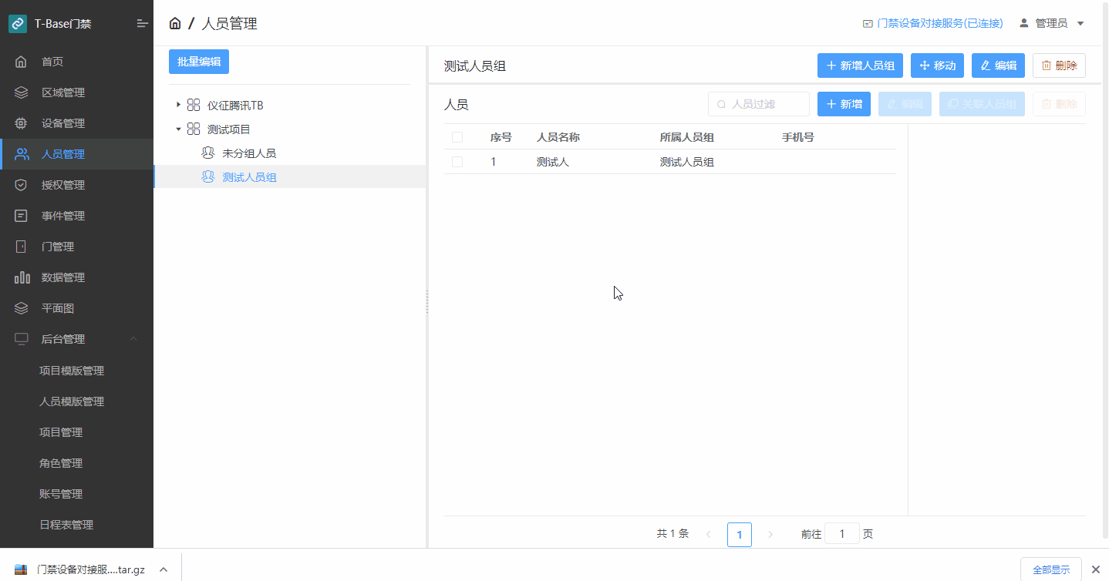Collapse the sidebar with the hamburger icon
The width and height of the screenshot is (1109, 581).
tap(142, 24)
